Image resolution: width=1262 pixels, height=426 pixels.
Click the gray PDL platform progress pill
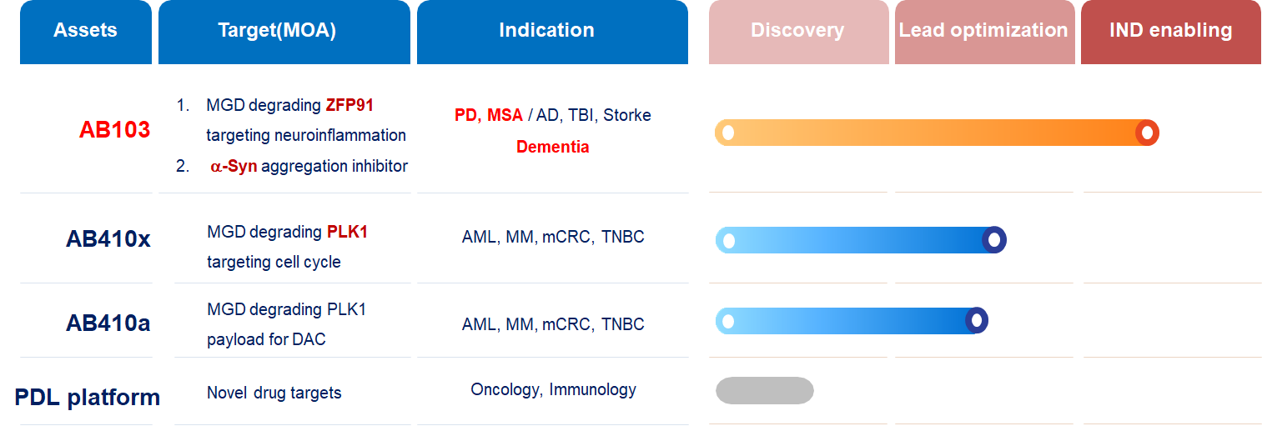pos(764,390)
